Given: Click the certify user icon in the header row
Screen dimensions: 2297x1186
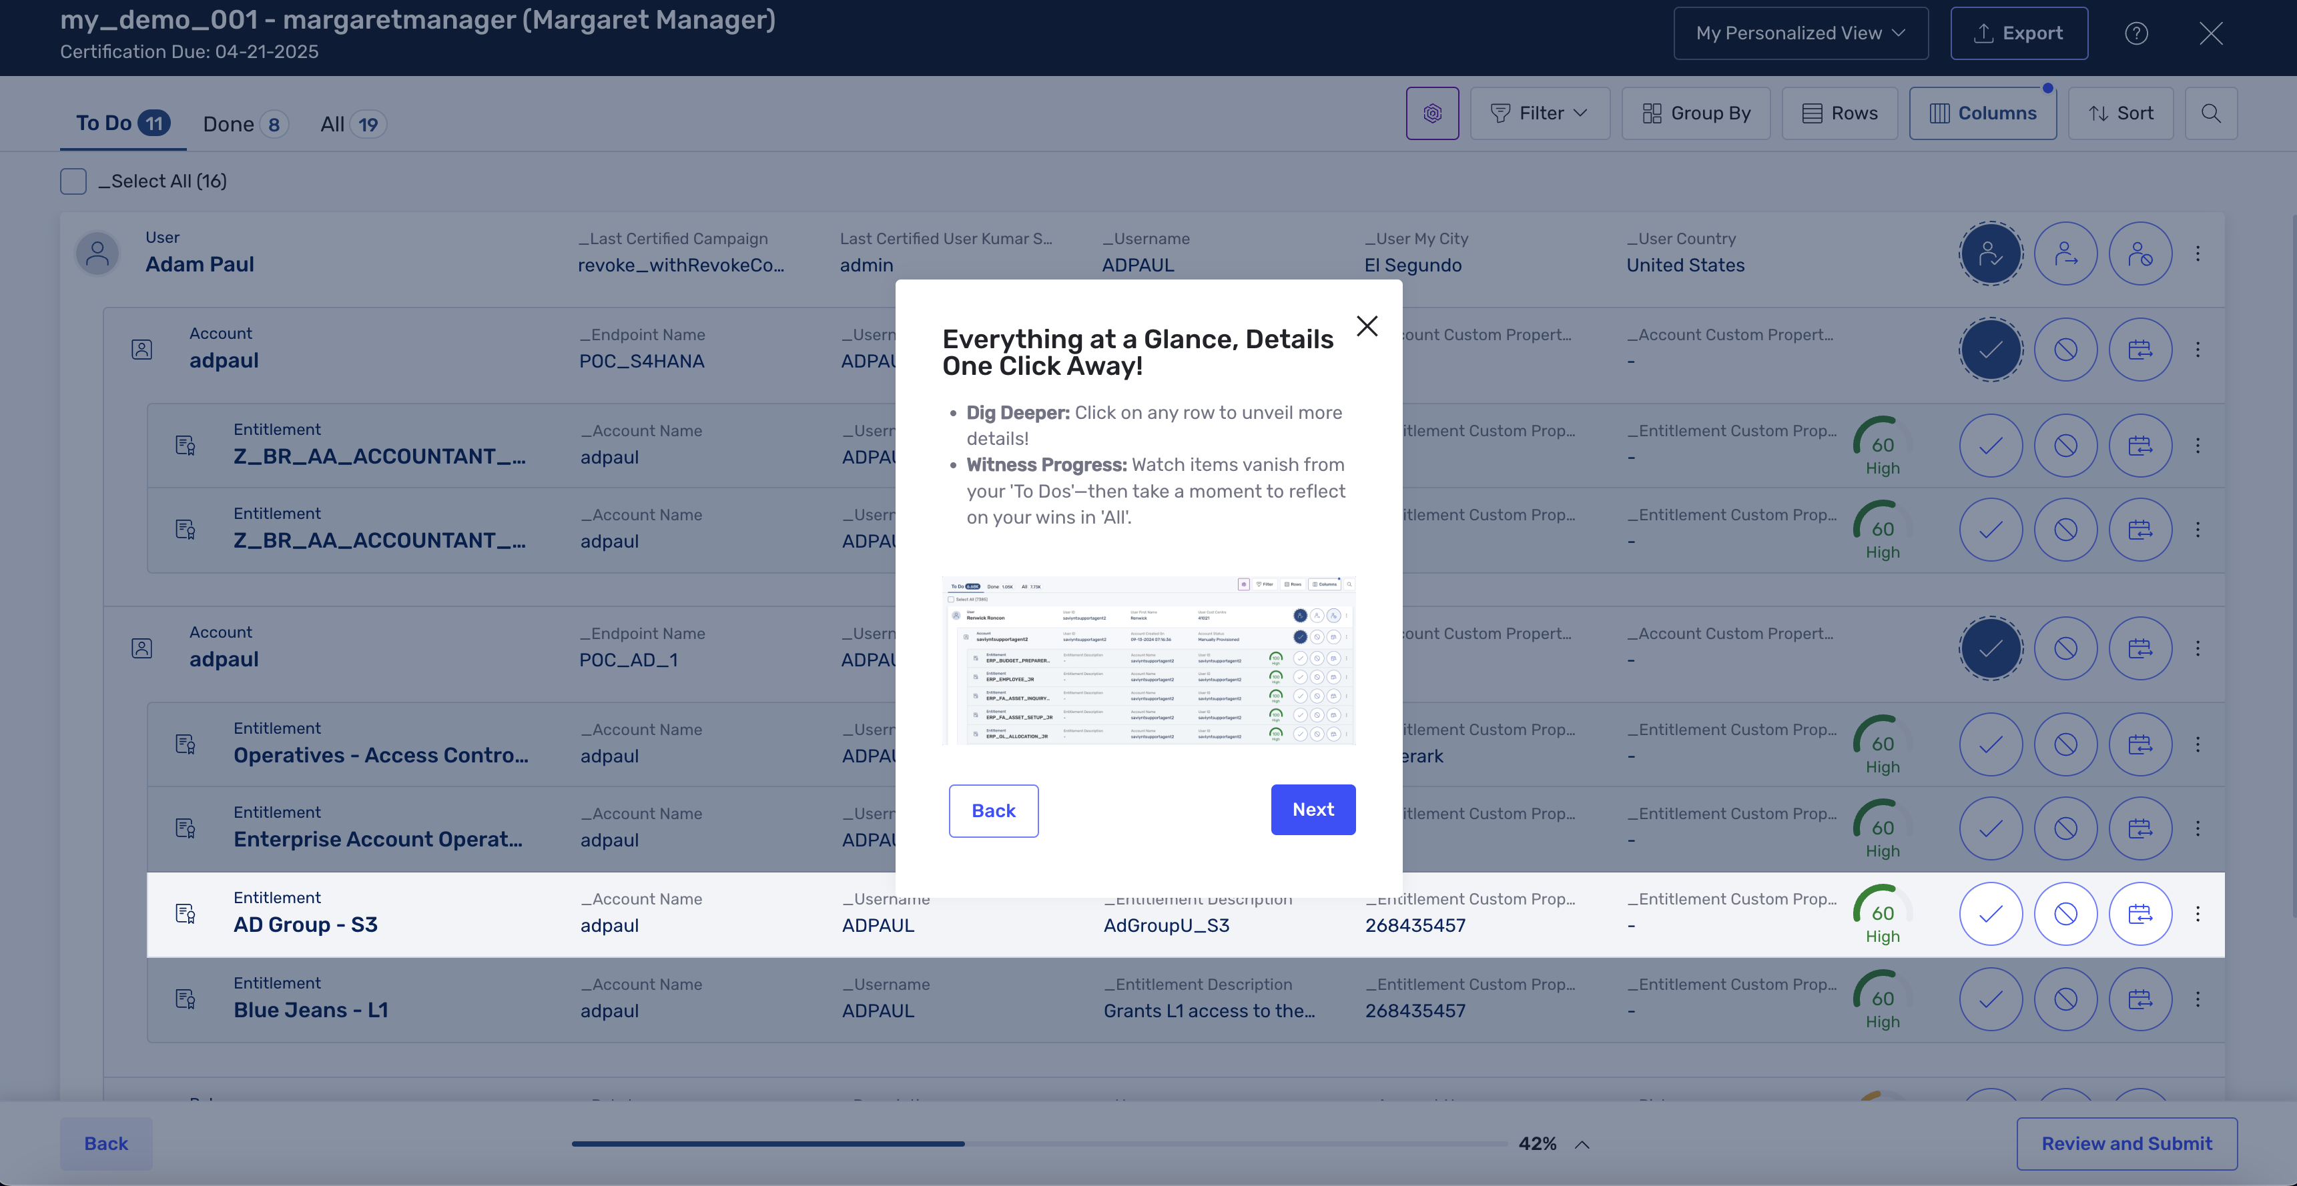Looking at the screenshot, I should [x=1991, y=253].
